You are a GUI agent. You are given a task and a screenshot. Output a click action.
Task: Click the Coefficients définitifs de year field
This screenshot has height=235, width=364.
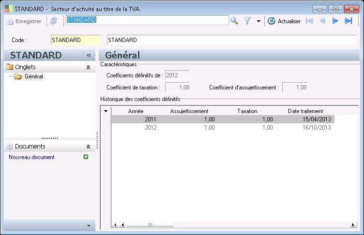click(177, 75)
